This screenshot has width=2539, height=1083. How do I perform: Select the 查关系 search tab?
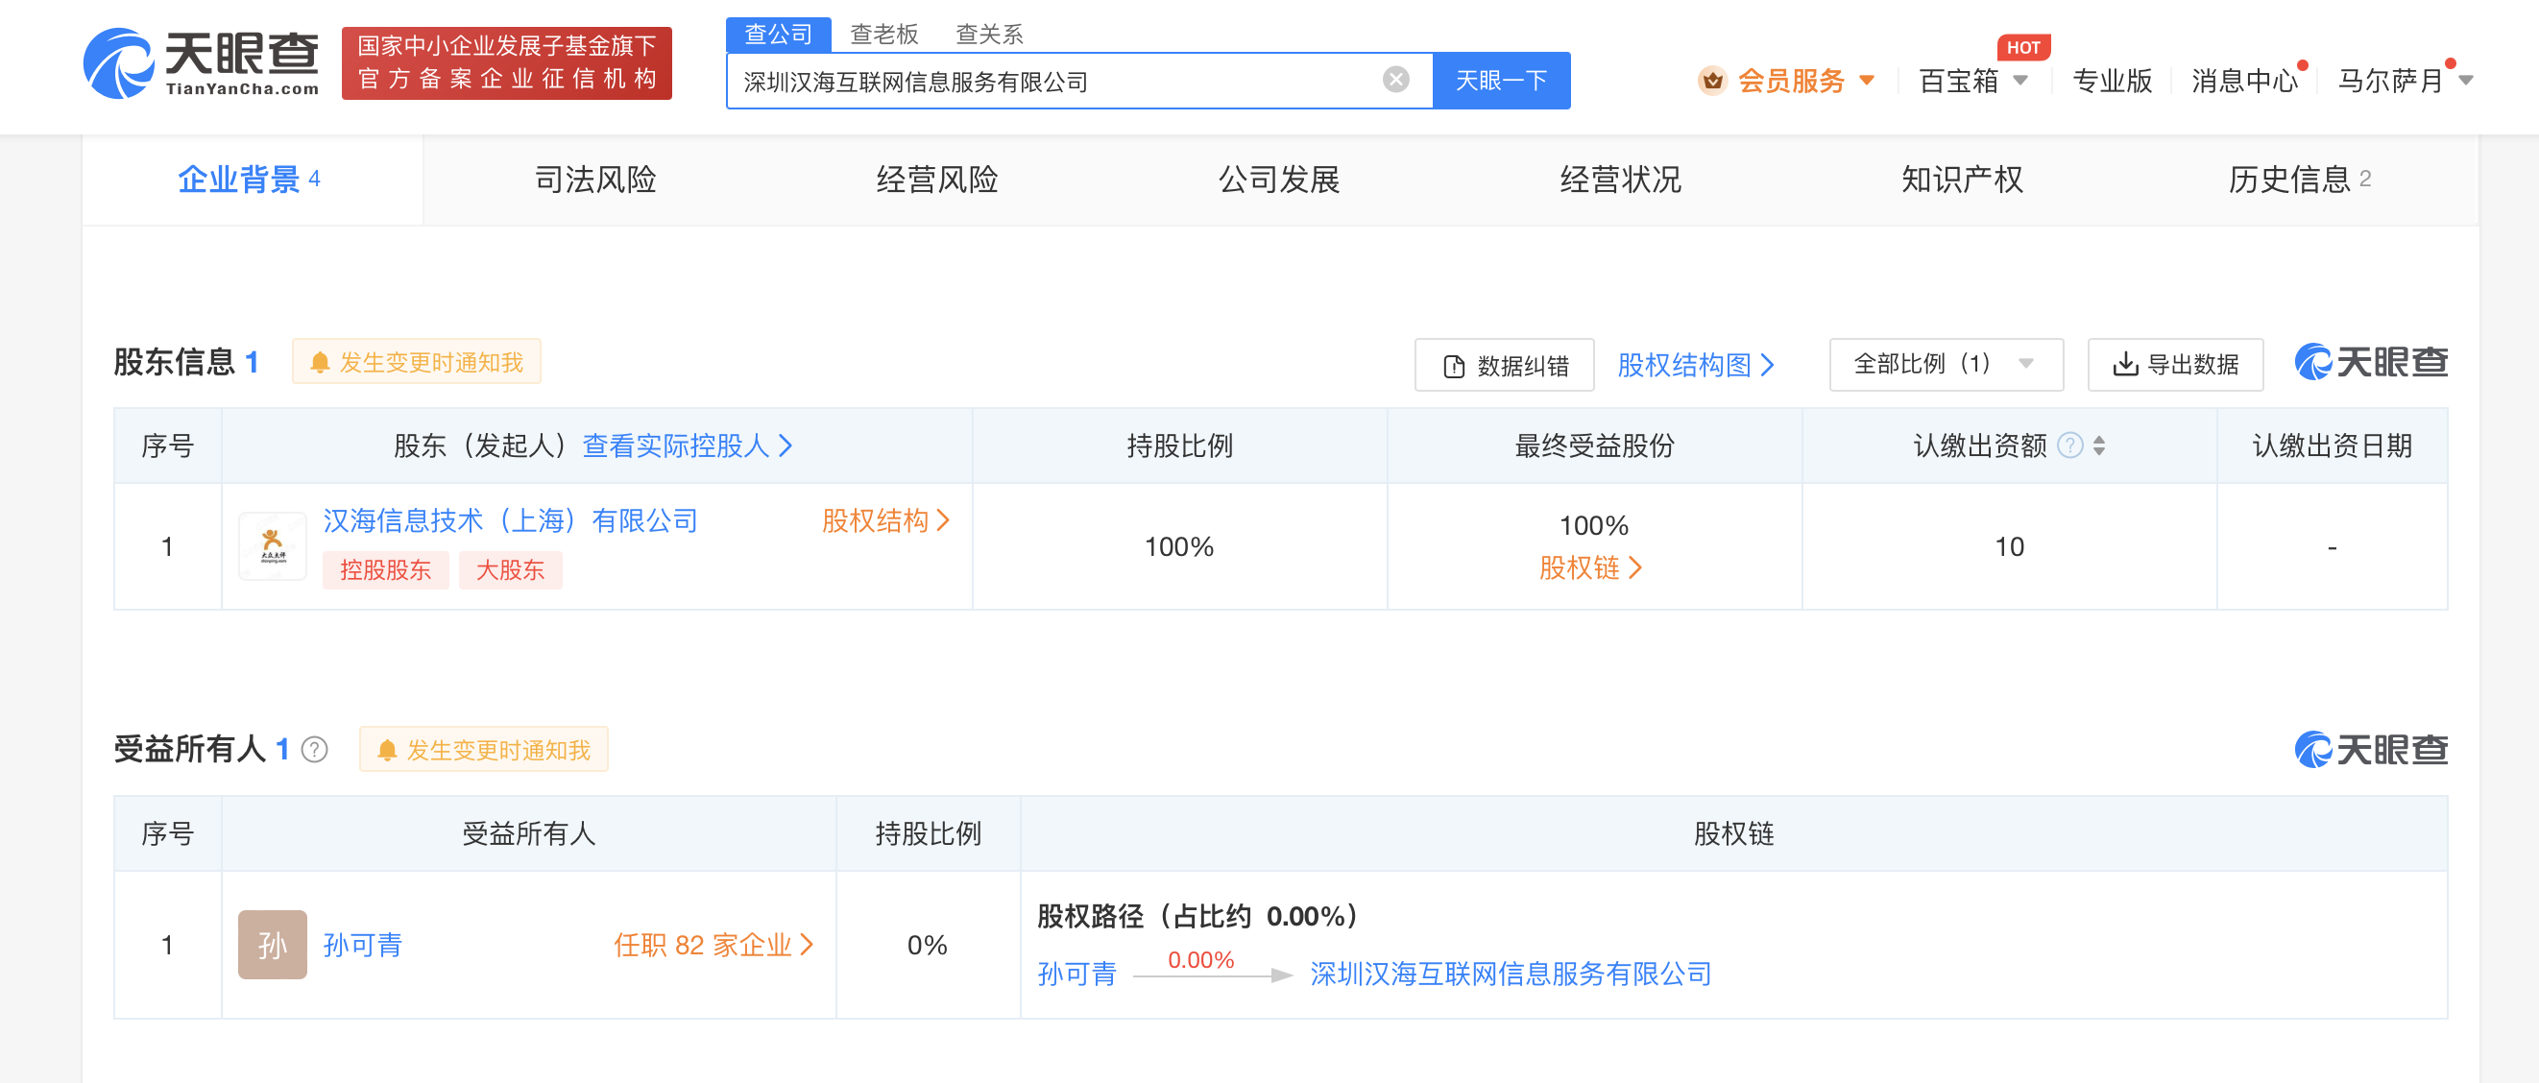[990, 35]
